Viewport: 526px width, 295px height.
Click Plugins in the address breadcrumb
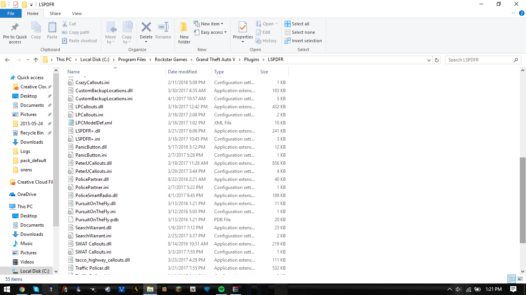[252, 60]
